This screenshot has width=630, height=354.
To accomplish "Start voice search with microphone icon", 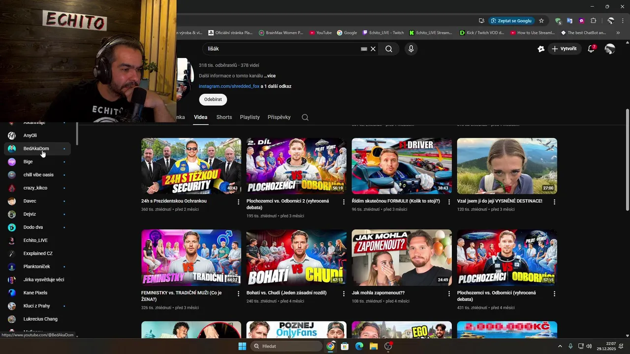I will pos(411,49).
